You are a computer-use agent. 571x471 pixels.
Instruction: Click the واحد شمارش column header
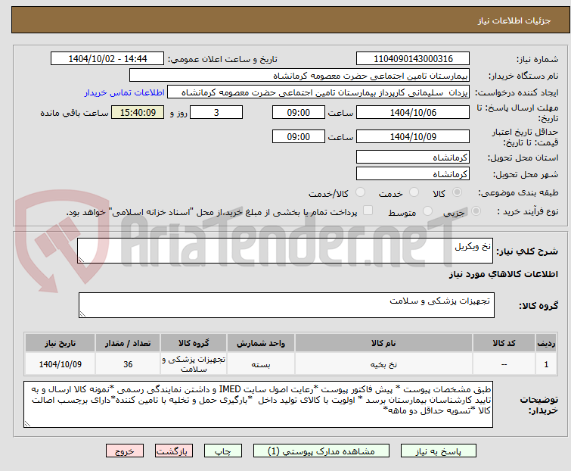point(261,343)
